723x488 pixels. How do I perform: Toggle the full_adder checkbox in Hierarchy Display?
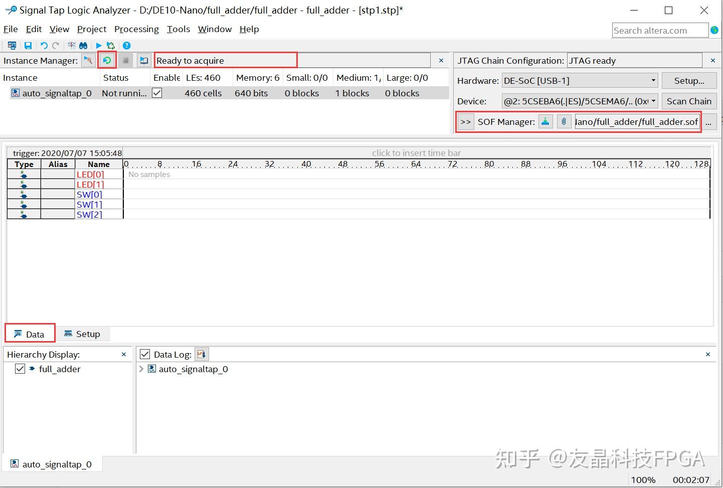(x=20, y=369)
